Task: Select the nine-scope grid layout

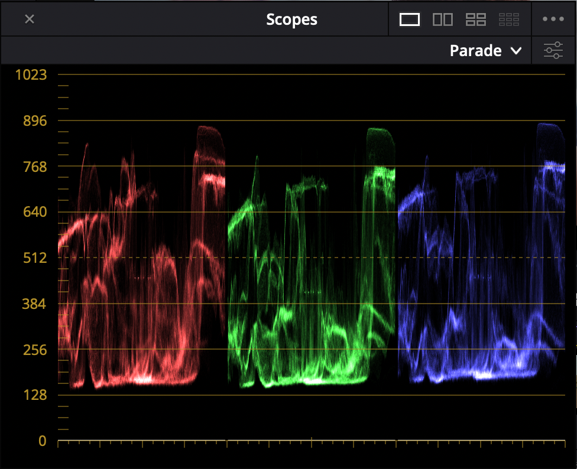Action: click(x=508, y=19)
